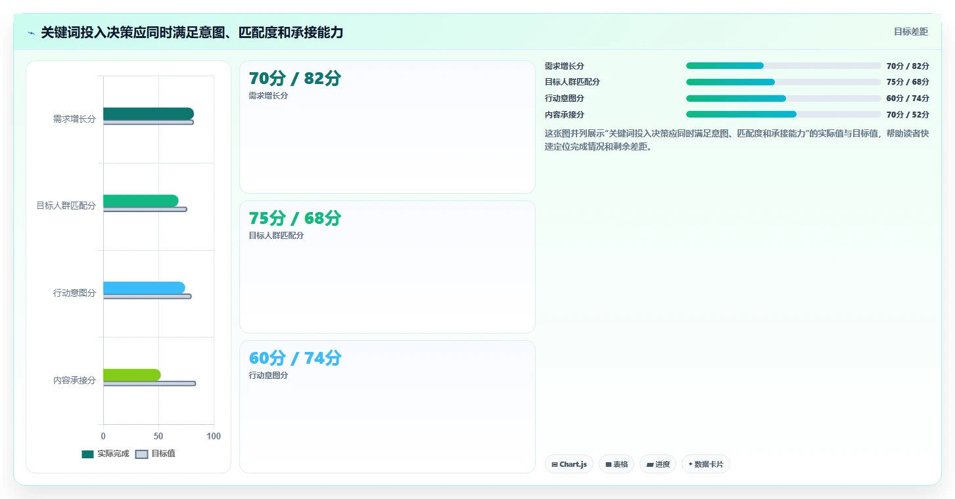Click the 50 axis tick label
955x499 pixels.
[x=158, y=437]
